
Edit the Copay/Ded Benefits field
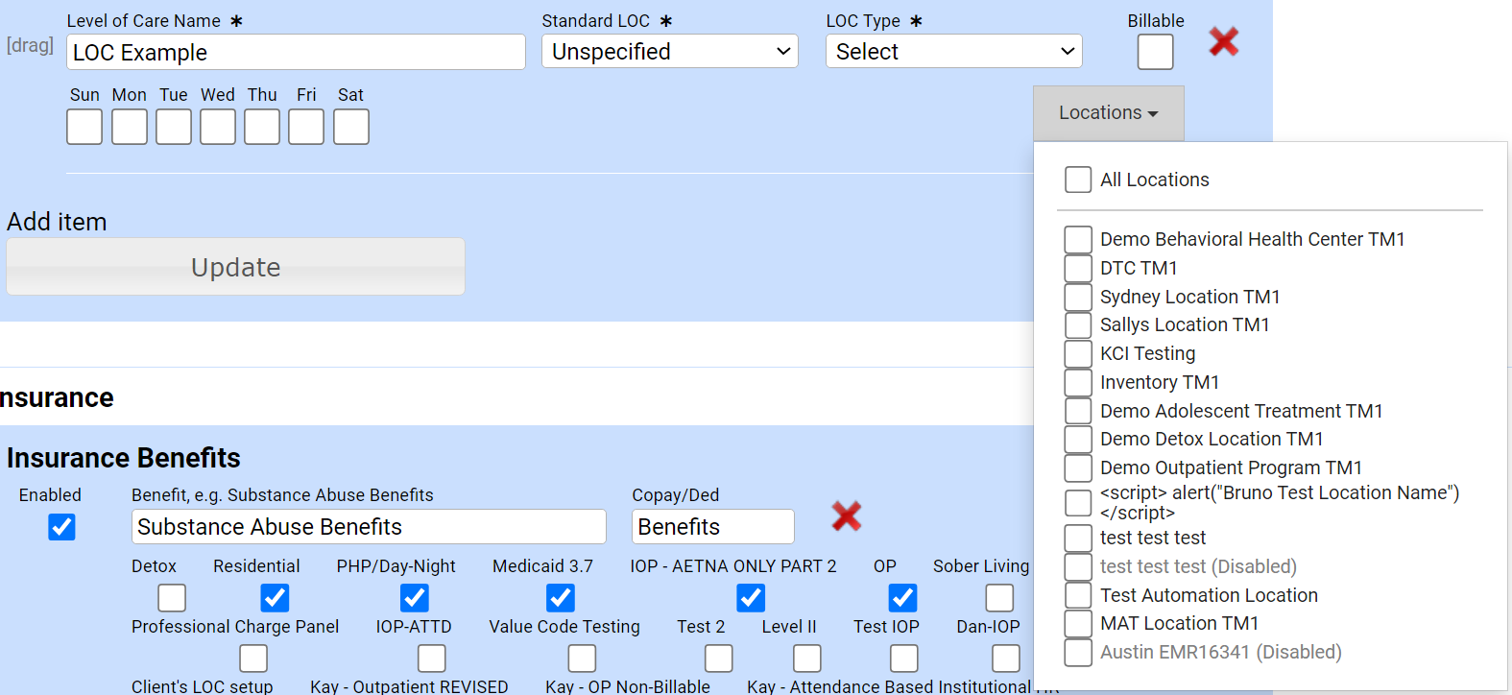click(x=712, y=527)
